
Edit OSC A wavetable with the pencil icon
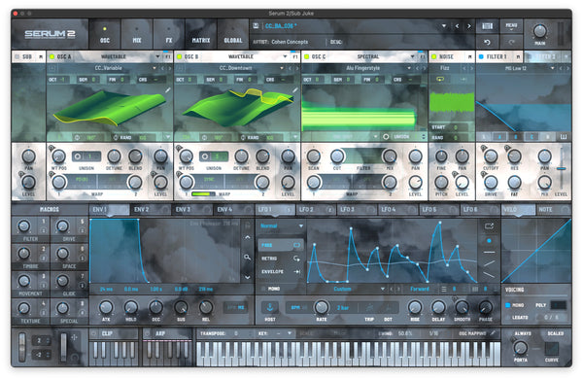tap(168, 90)
